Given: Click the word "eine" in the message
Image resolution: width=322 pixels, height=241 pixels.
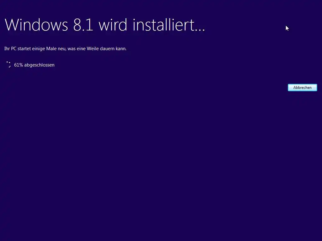Looking at the screenshot, I should [81, 49].
